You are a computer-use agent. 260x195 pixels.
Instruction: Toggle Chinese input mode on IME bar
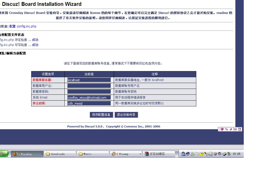pyautogui.click(x=222, y=129)
